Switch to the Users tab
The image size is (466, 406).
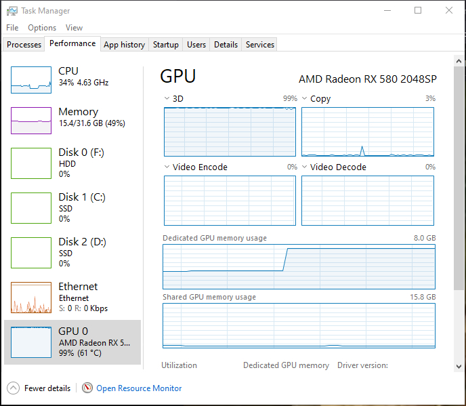click(x=196, y=45)
